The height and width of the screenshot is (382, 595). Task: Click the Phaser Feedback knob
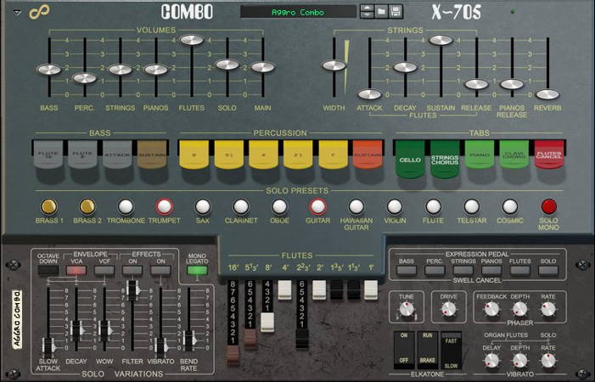tap(490, 311)
